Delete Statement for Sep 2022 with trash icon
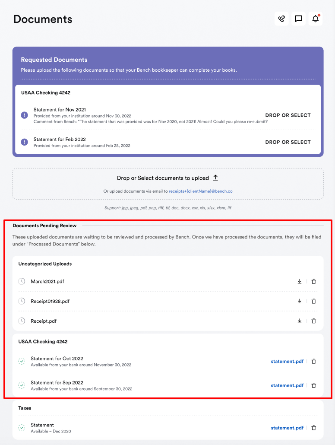 pyautogui.click(x=314, y=385)
